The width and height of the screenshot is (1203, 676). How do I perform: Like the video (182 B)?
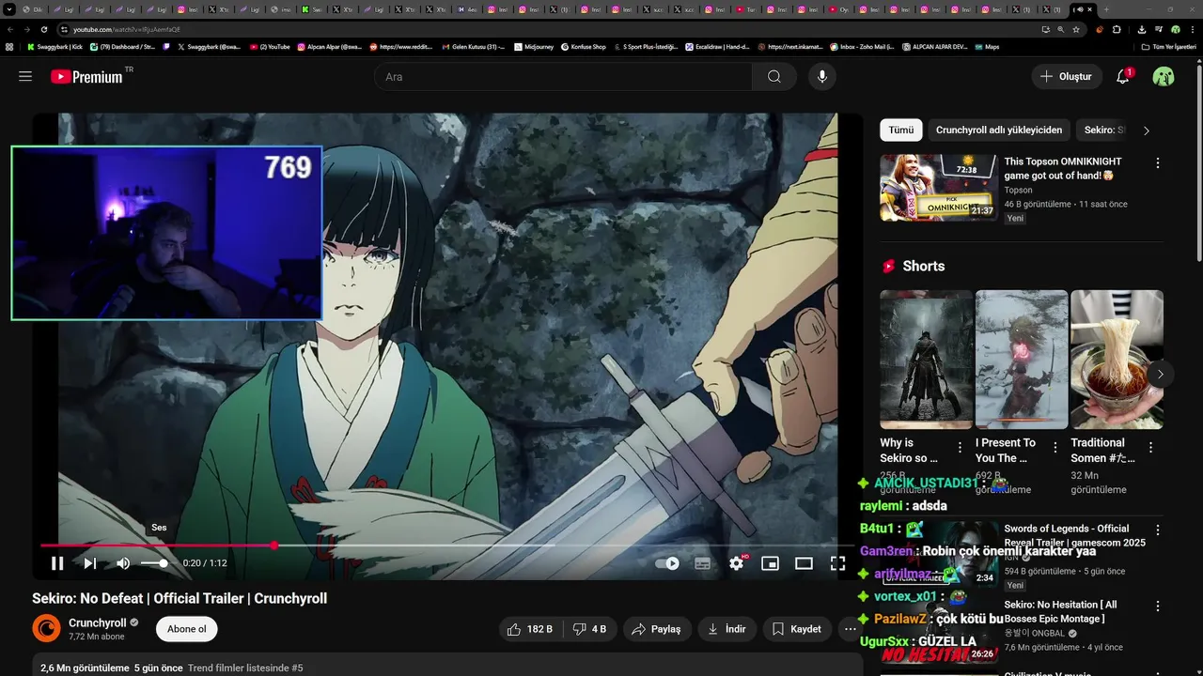(x=529, y=629)
